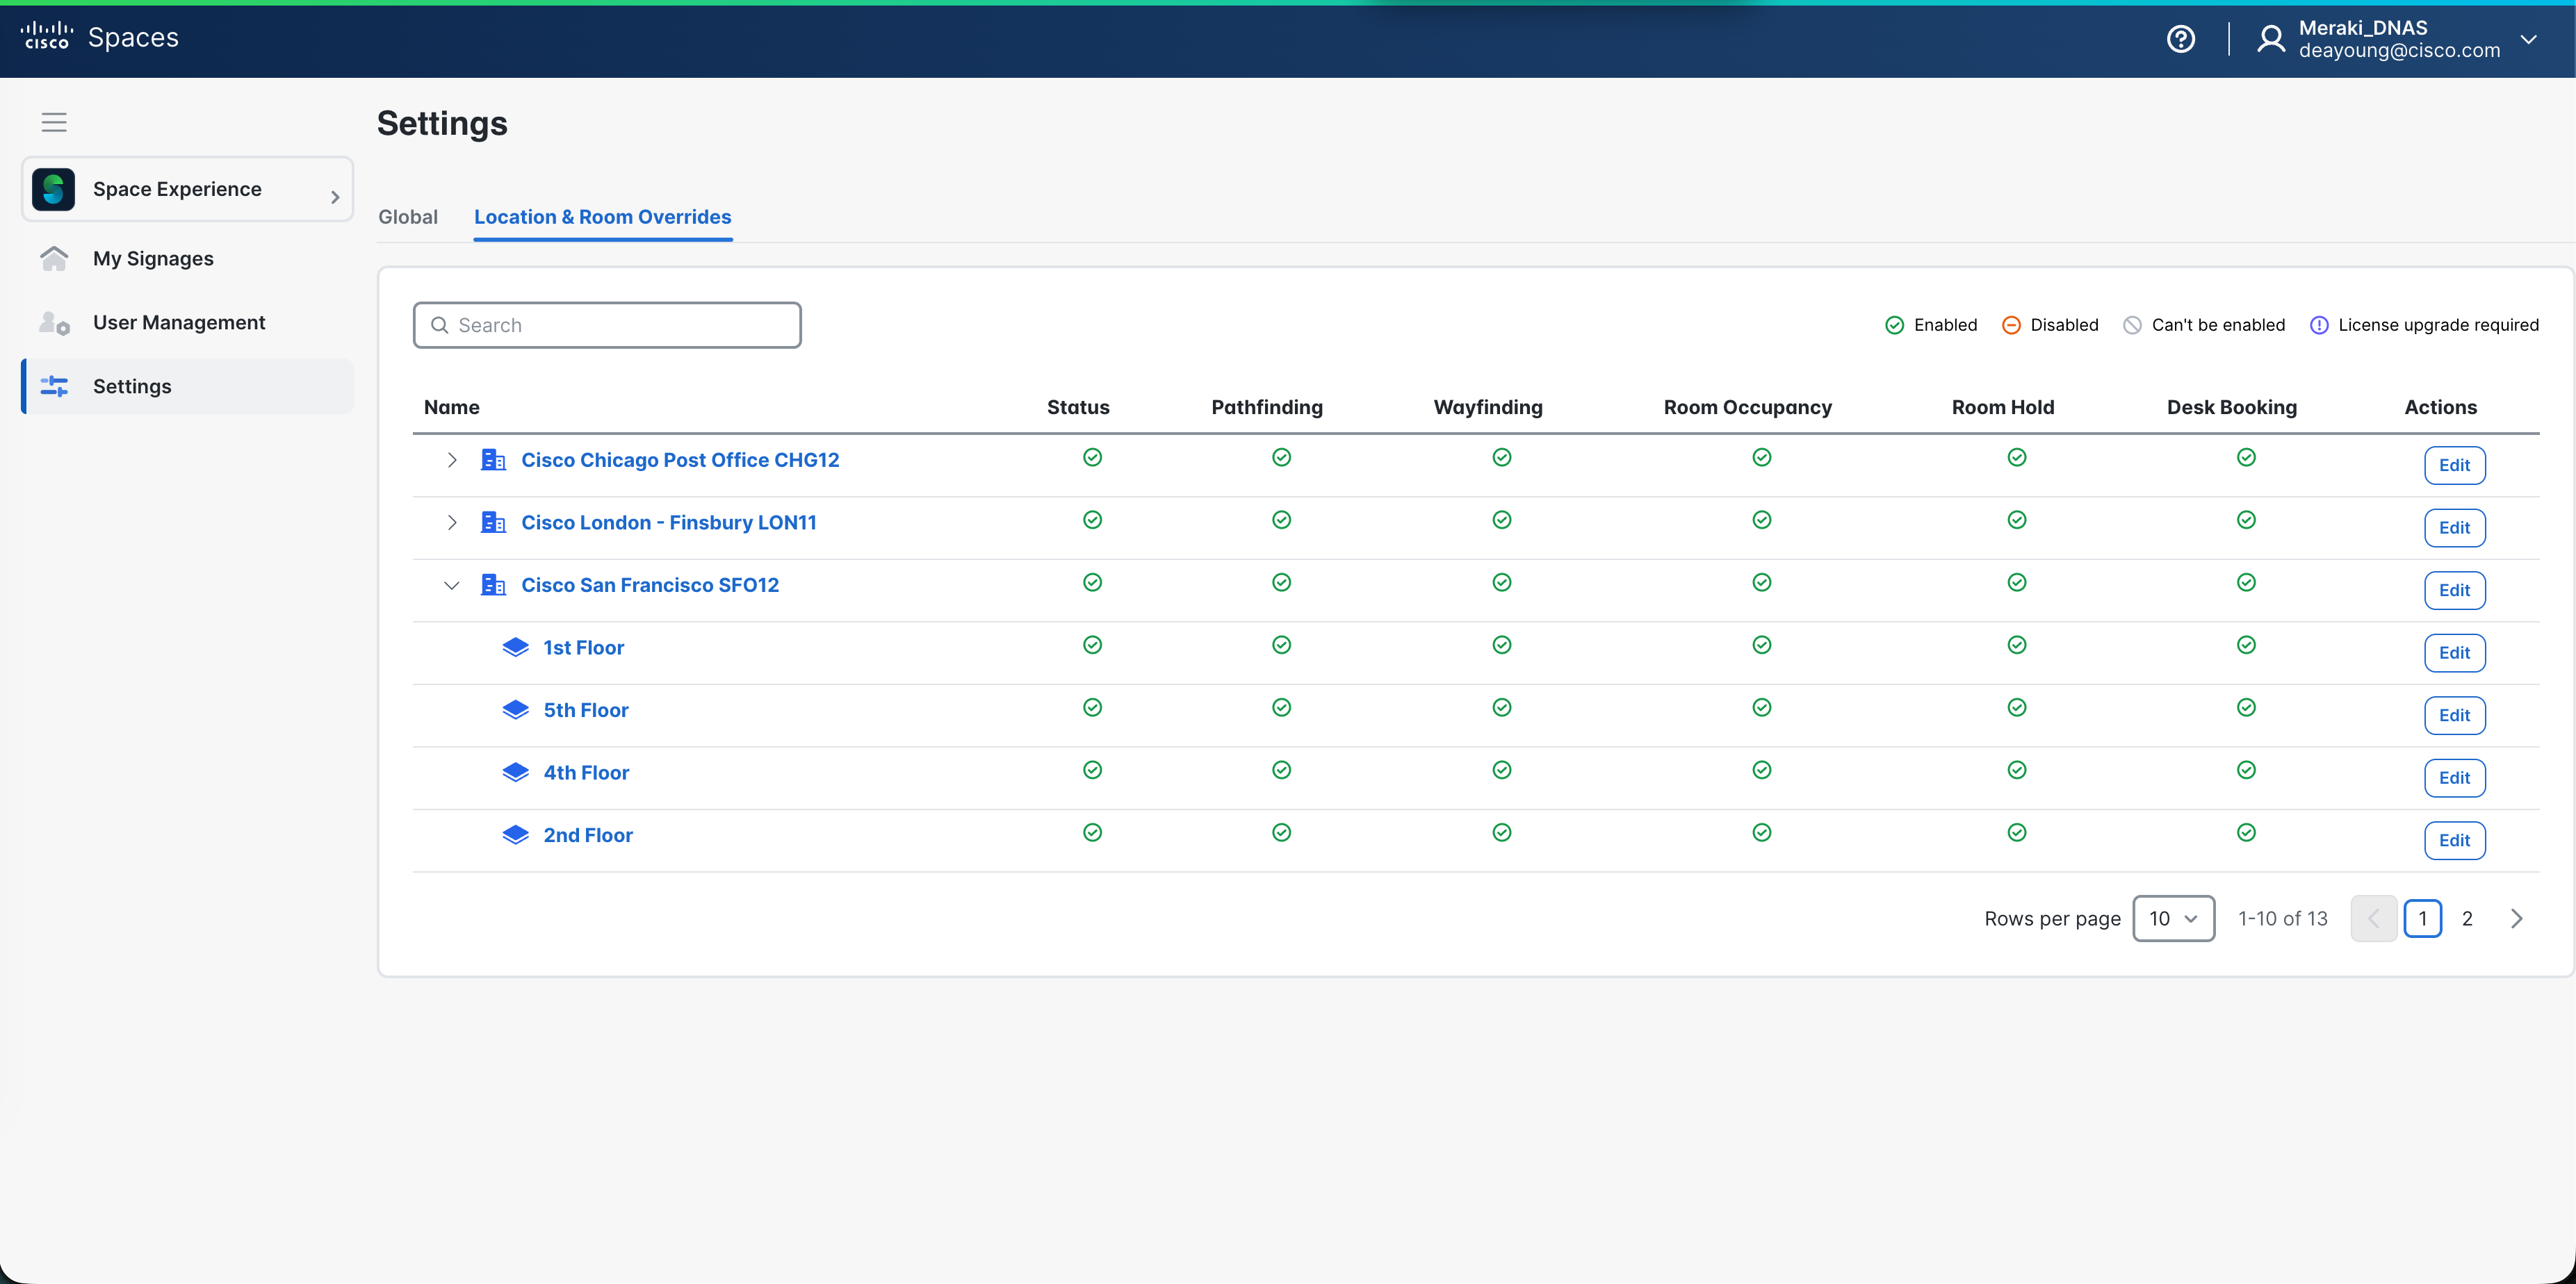Viewport: 2576px width, 1284px height.
Task: Edit Cisco San Francisco SFO12
Action: pos(2454,591)
